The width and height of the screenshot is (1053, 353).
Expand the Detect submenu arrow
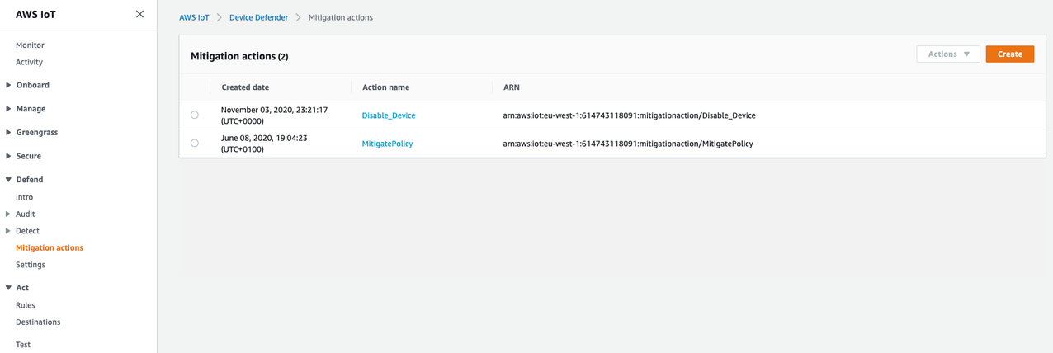[8, 231]
